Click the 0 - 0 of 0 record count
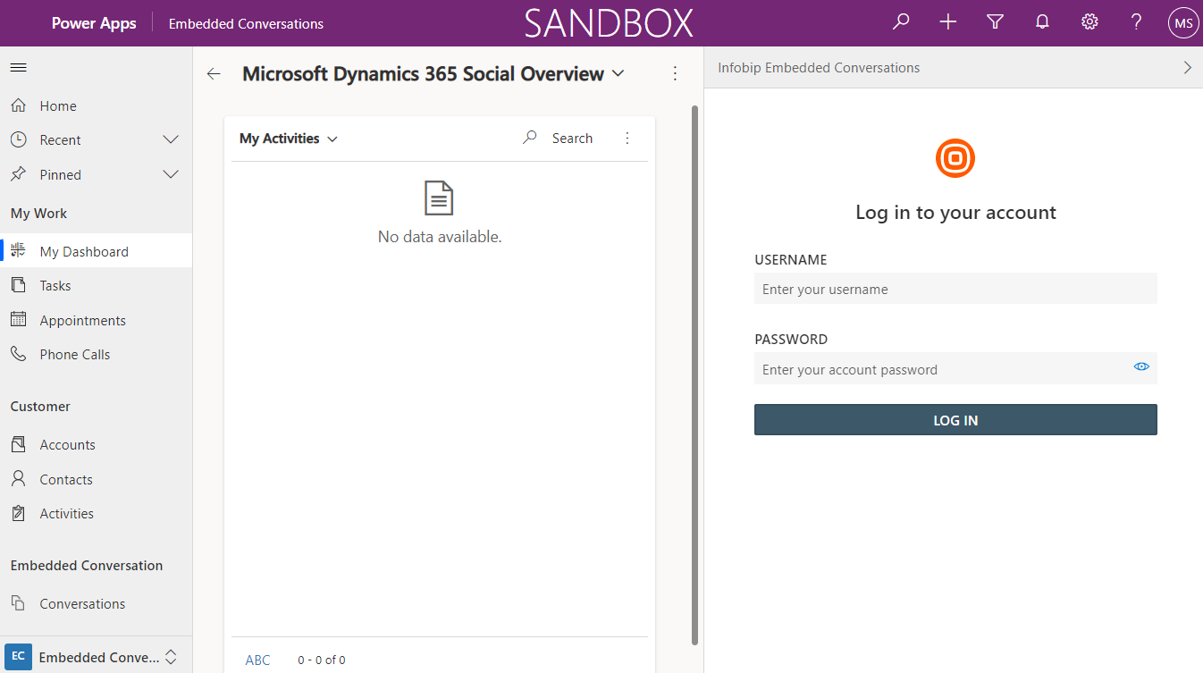The width and height of the screenshot is (1203, 673). (322, 660)
